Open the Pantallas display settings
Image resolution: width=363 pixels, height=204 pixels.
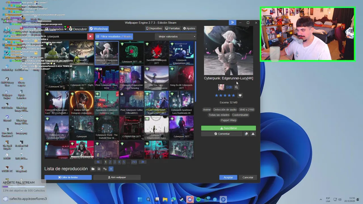tap(172, 28)
